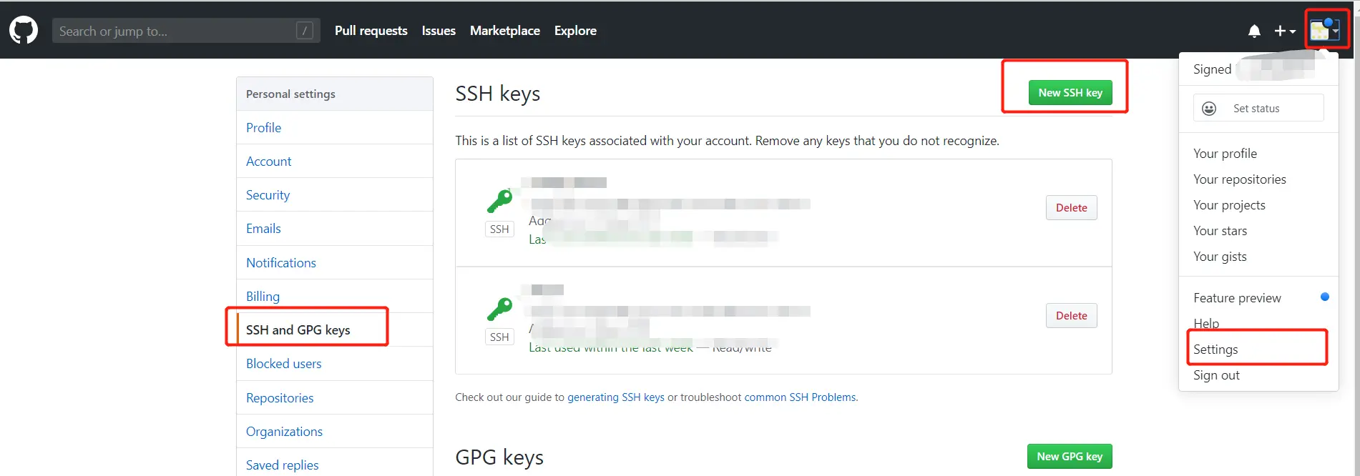Click the smiley Set status icon
Image resolution: width=1360 pixels, height=476 pixels.
[x=1209, y=109]
